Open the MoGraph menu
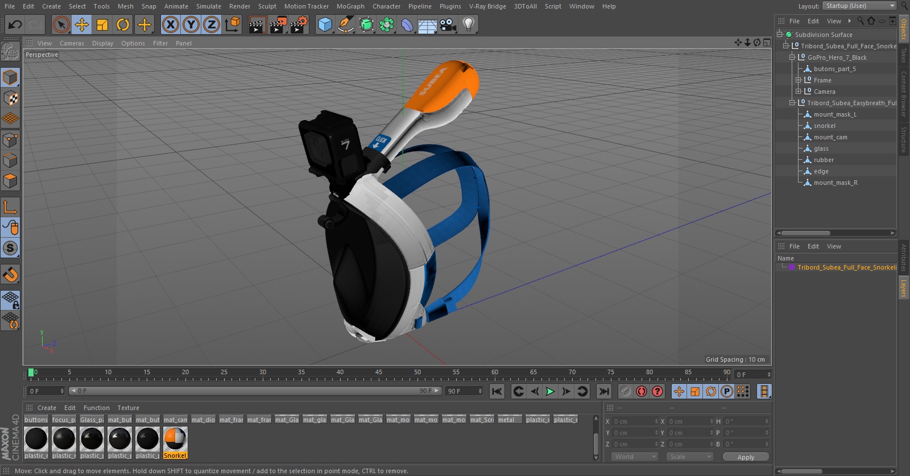Screen dimensions: 910x476 pos(350,6)
